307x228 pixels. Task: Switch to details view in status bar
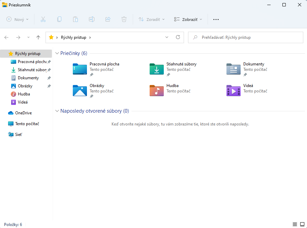pos(295,224)
